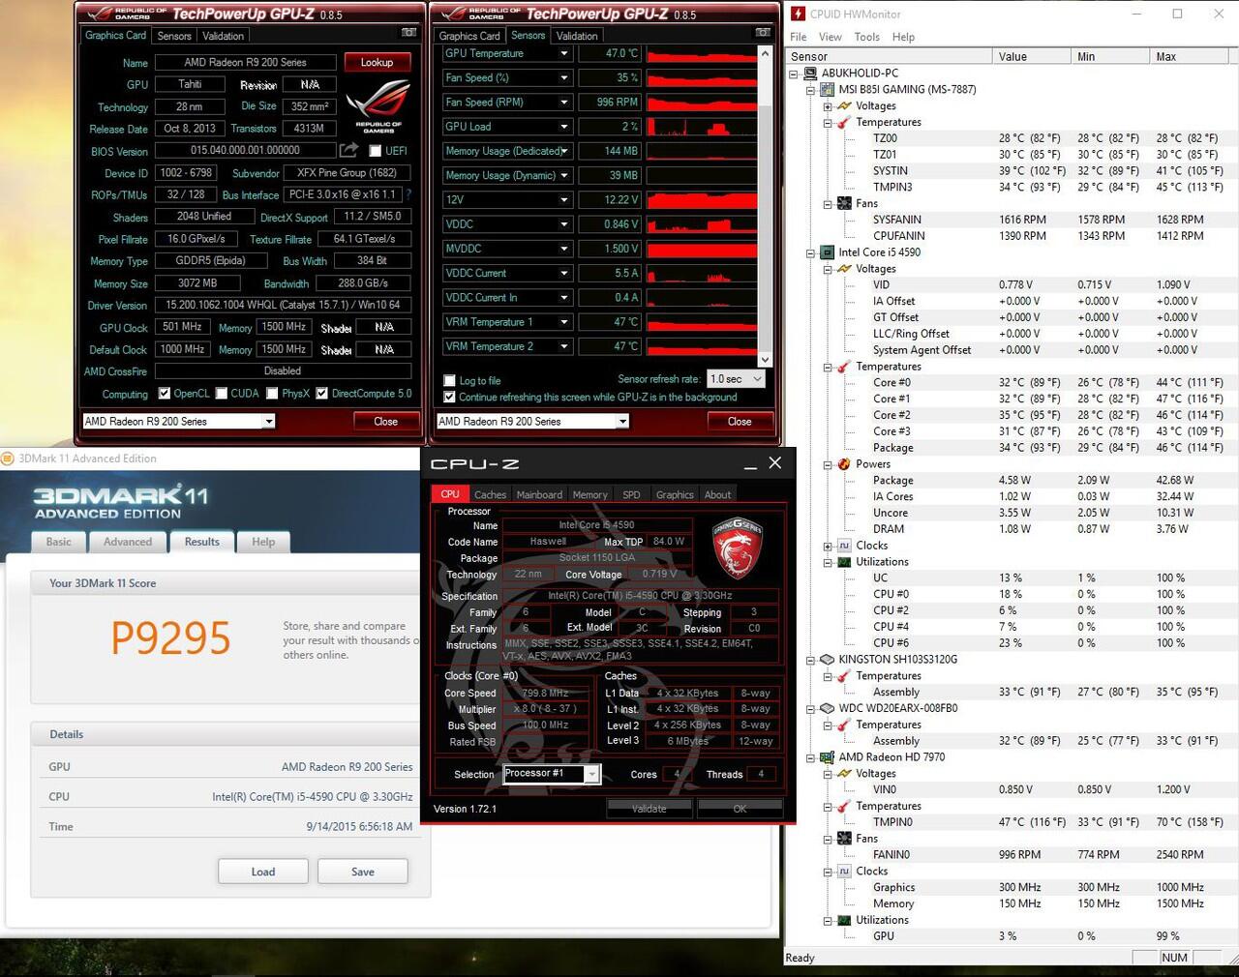The width and height of the screenshot is (1239, 977).
Task: Click the 3DMark 11 title bar icon
Action: [x=9, y=459]
